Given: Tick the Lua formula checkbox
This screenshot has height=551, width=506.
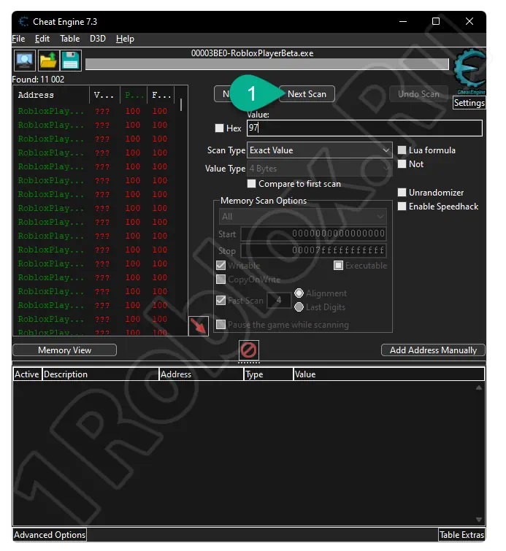Looking at the screenshot, I should (402, 150).
